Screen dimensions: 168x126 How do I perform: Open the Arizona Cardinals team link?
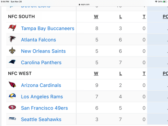[41, 85]
